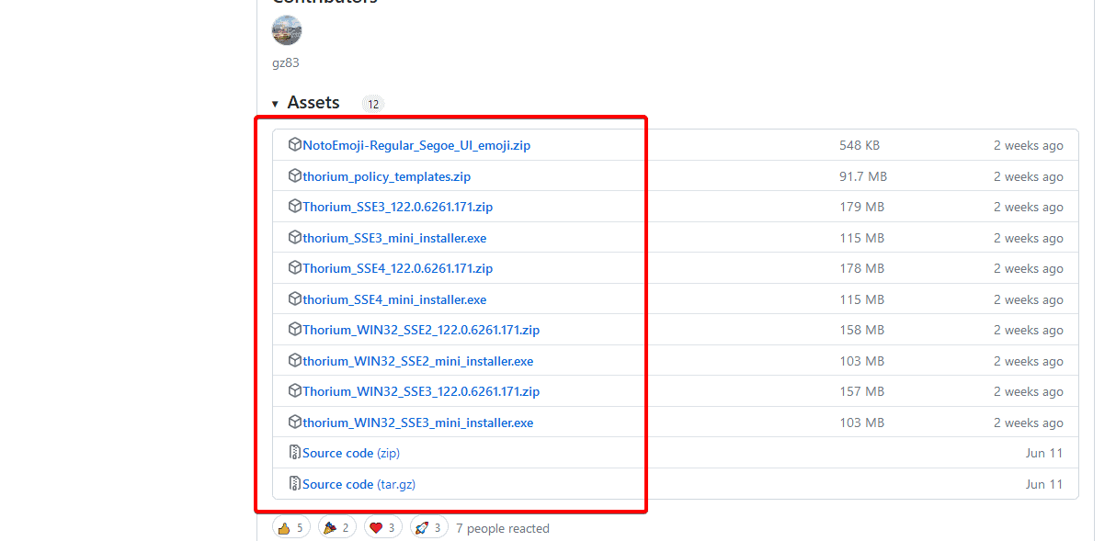Click the 103 MB size for thorium_WIN32_SSE2_mini_installer.exe

(x=861, y=361)
